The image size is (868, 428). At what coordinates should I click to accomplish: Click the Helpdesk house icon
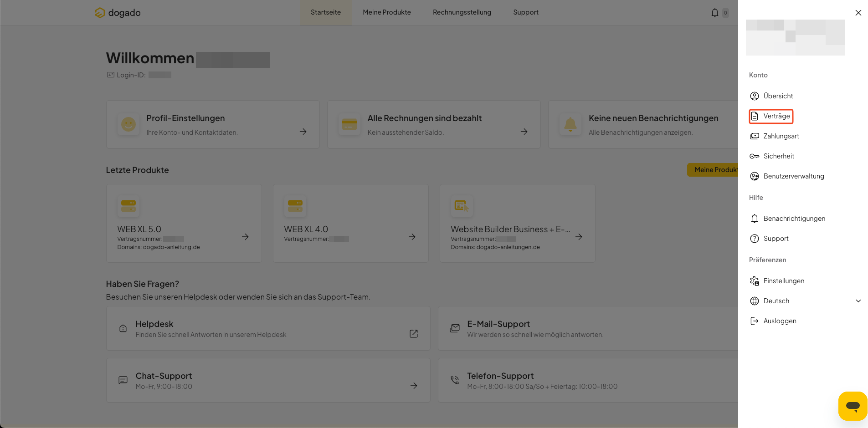123,328
